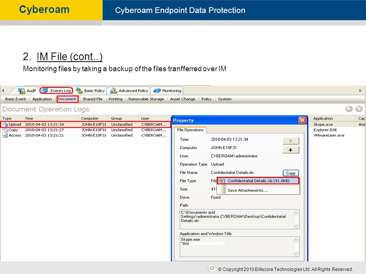Viewport: 366px width, 274px height.
Task: Open the Events Log tab
Action: (x=56, y=91)
